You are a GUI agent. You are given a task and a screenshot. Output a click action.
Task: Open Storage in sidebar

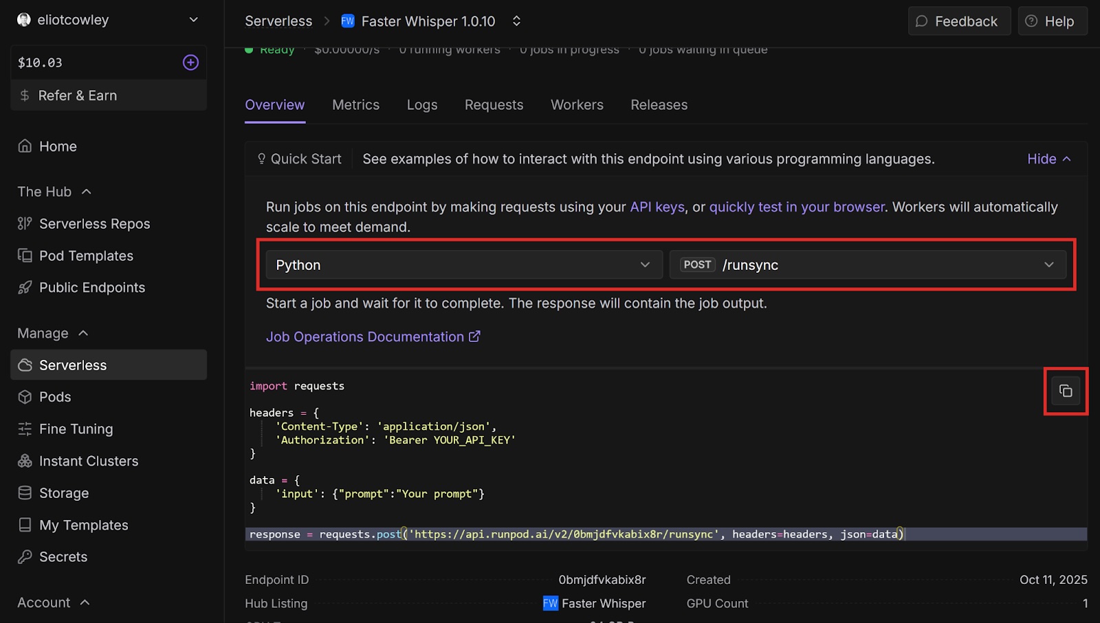[109, 492]
